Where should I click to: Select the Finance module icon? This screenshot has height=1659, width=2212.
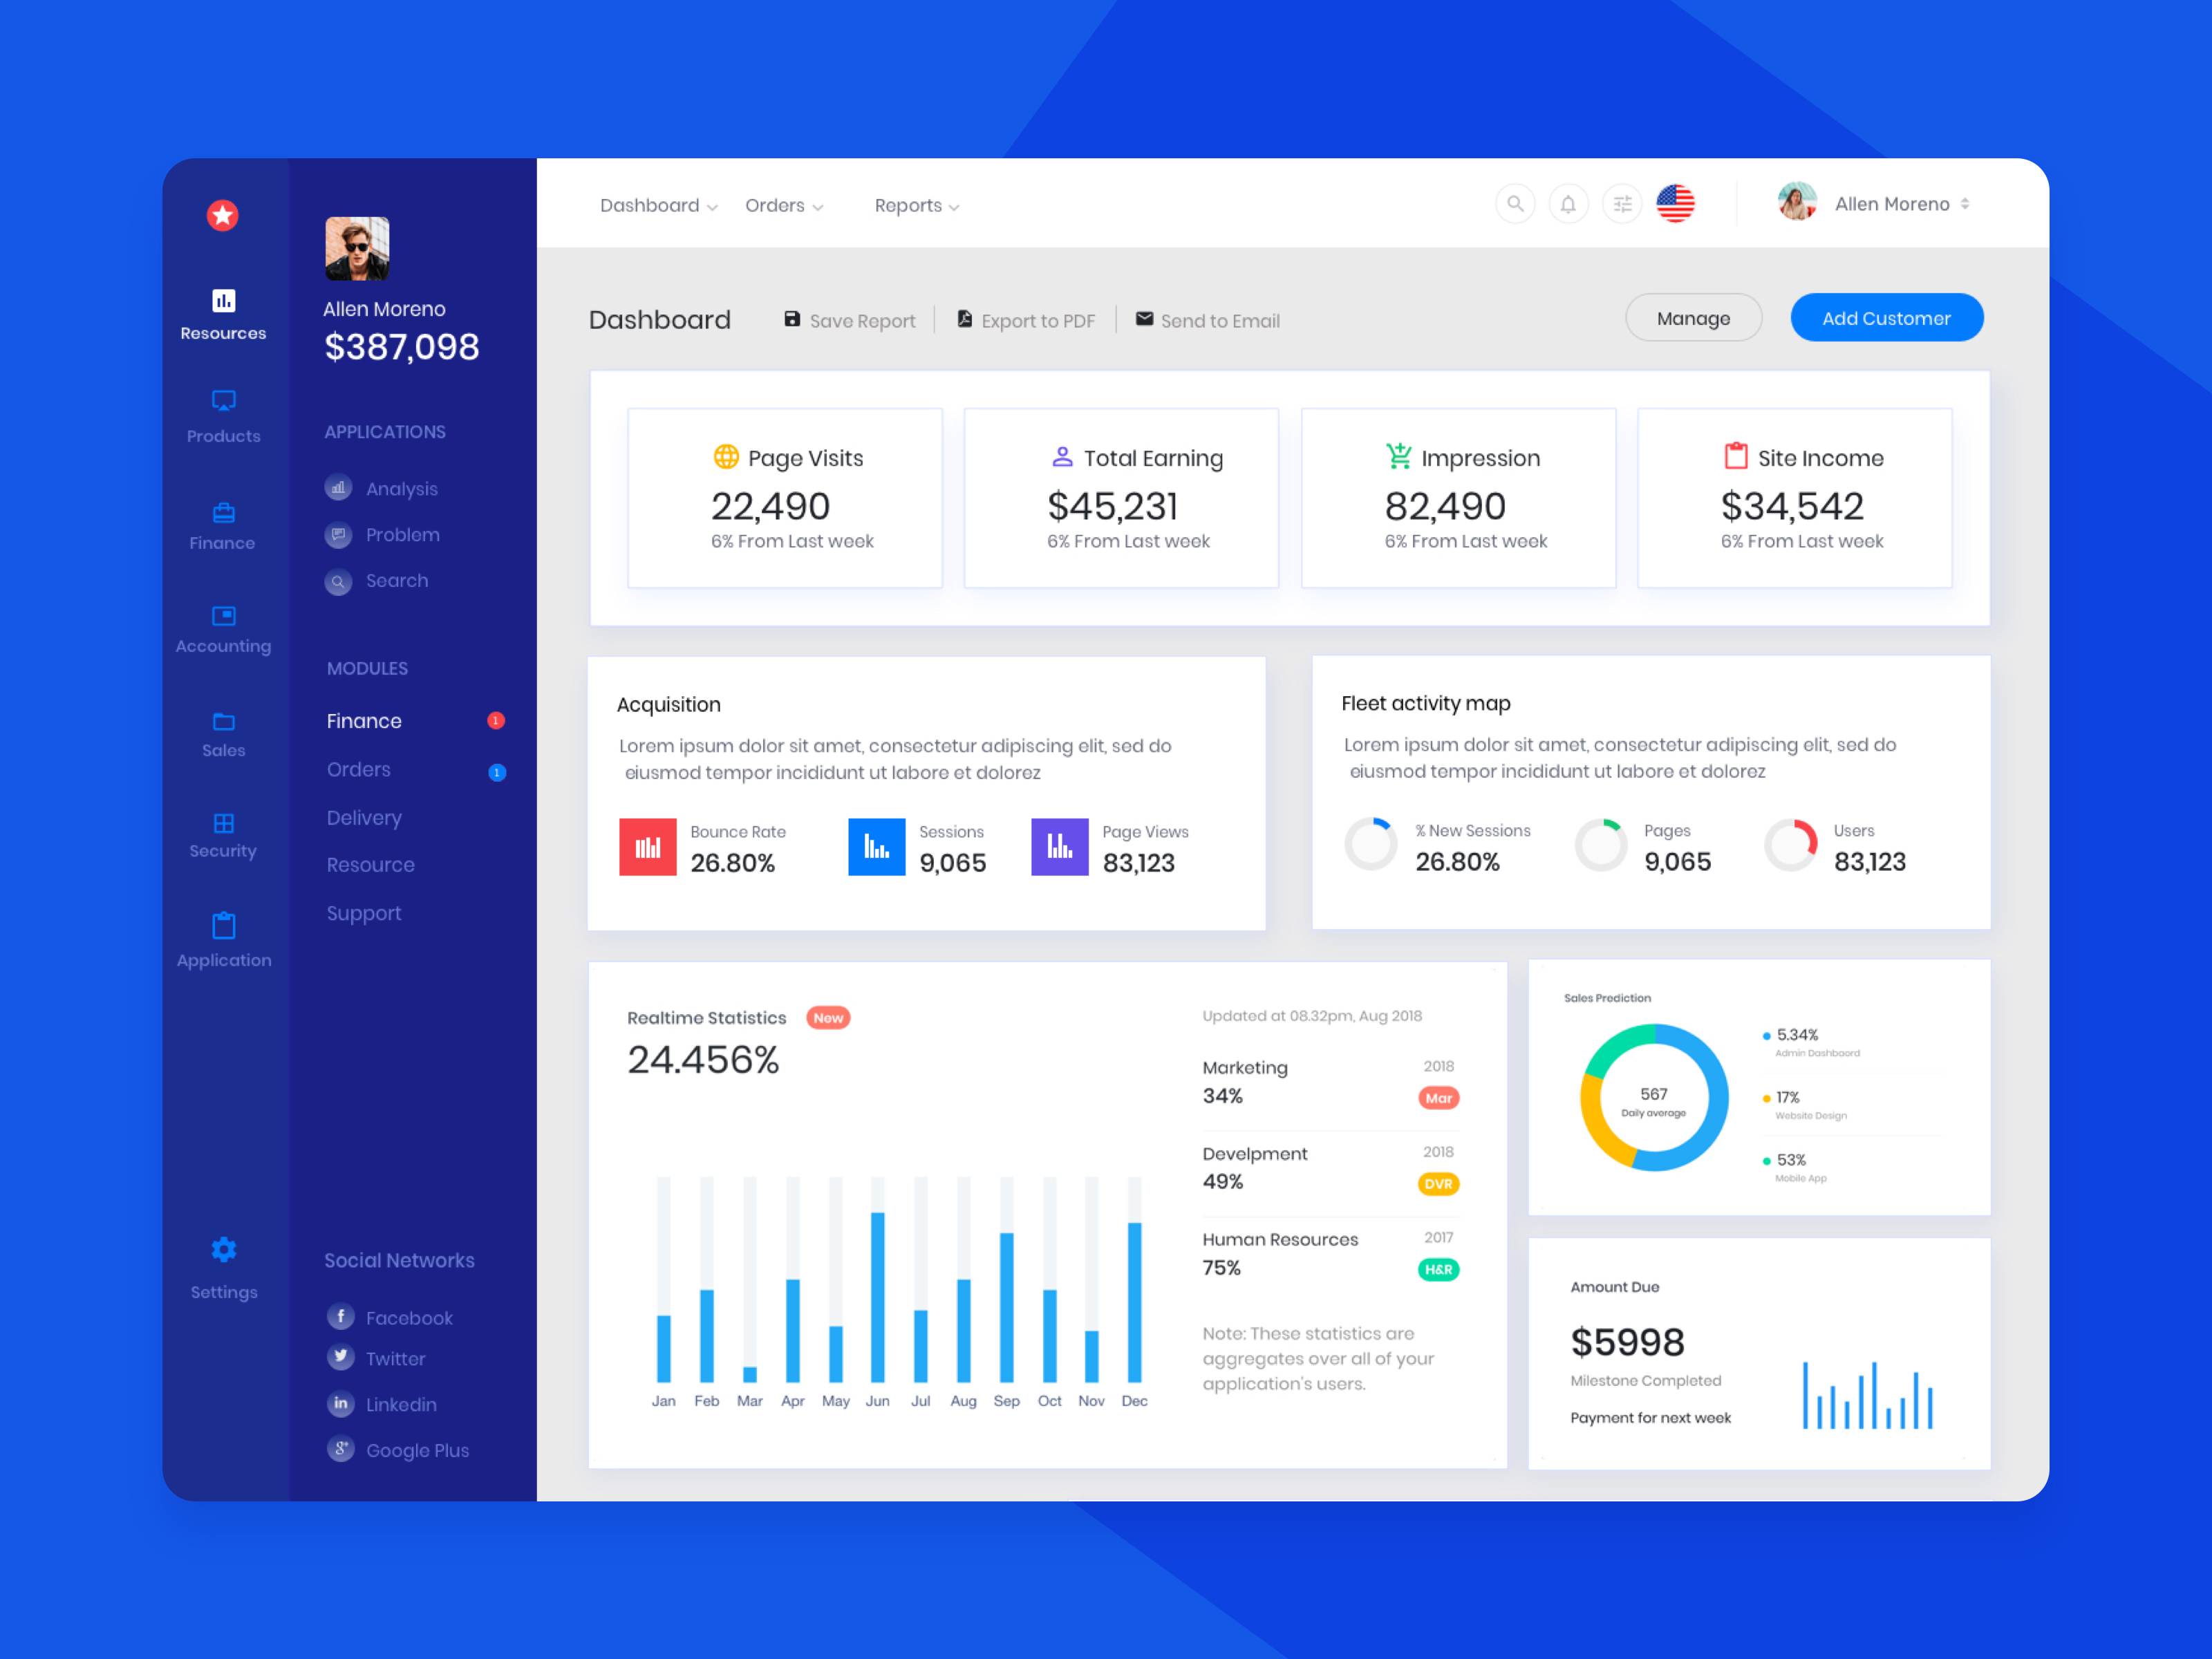[x=223, y=514]
